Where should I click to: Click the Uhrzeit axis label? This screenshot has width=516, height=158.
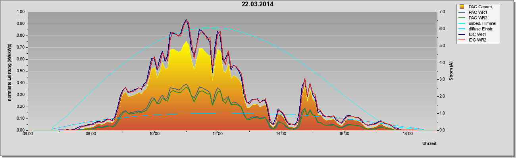(429, 144)
